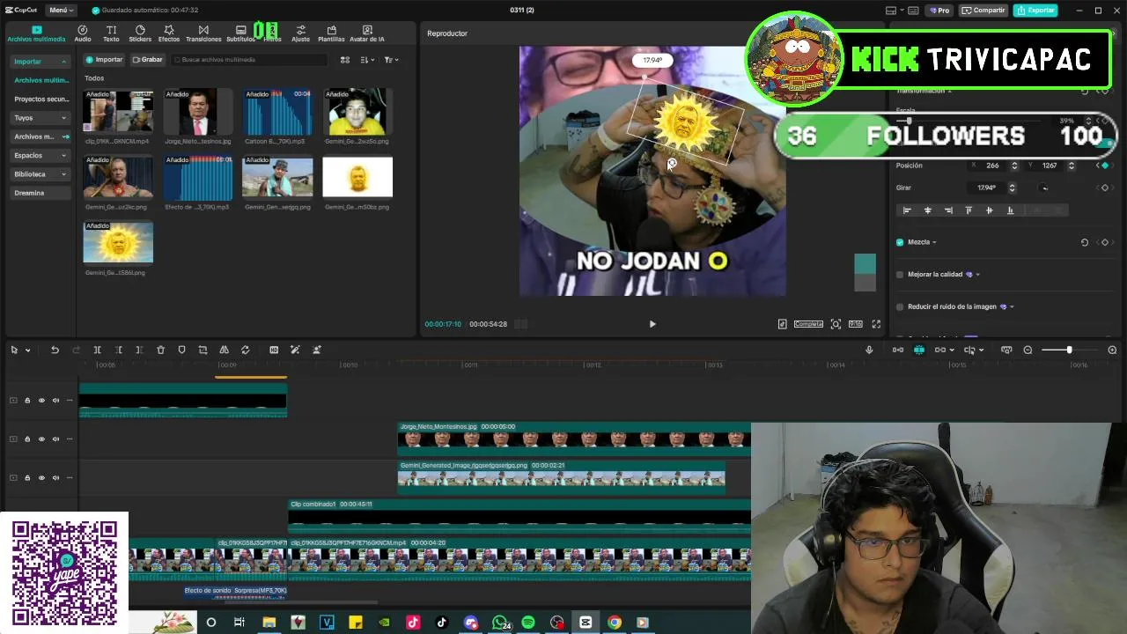
Task: Delete left of playhead tool
Action: [x=118, y=350]
